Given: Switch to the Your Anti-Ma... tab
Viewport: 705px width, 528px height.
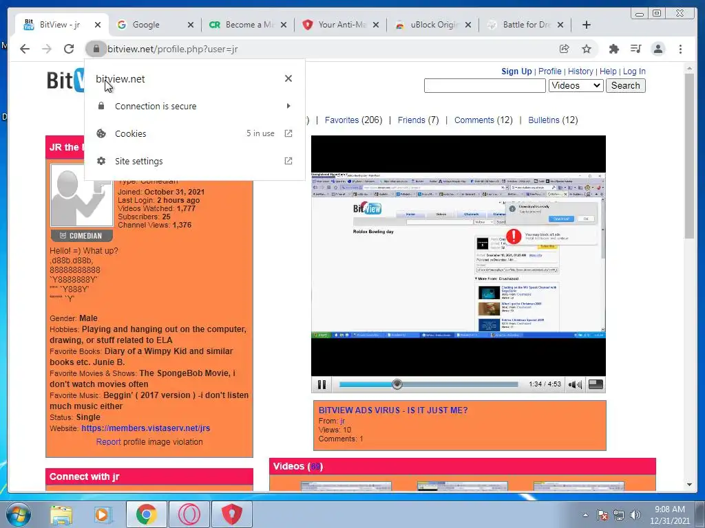Looking at the screenshot, I should coord(342,25).
